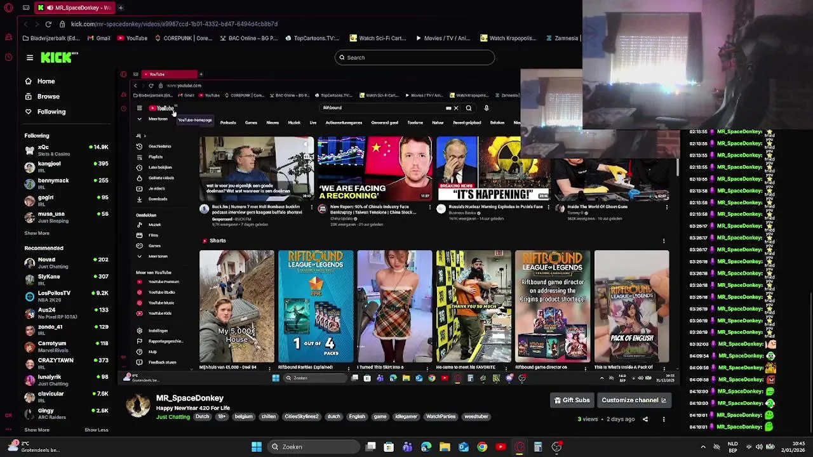Open Calculator from taskbar
The height and width of the screenshot is (457, 813).
pos(538,447)
